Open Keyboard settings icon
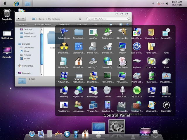 [137, 61]
